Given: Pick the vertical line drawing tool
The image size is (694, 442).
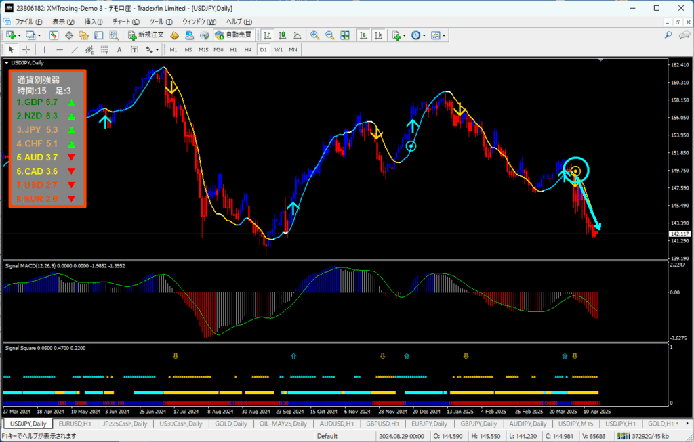Looking at the screenshot, I should 44,50.
